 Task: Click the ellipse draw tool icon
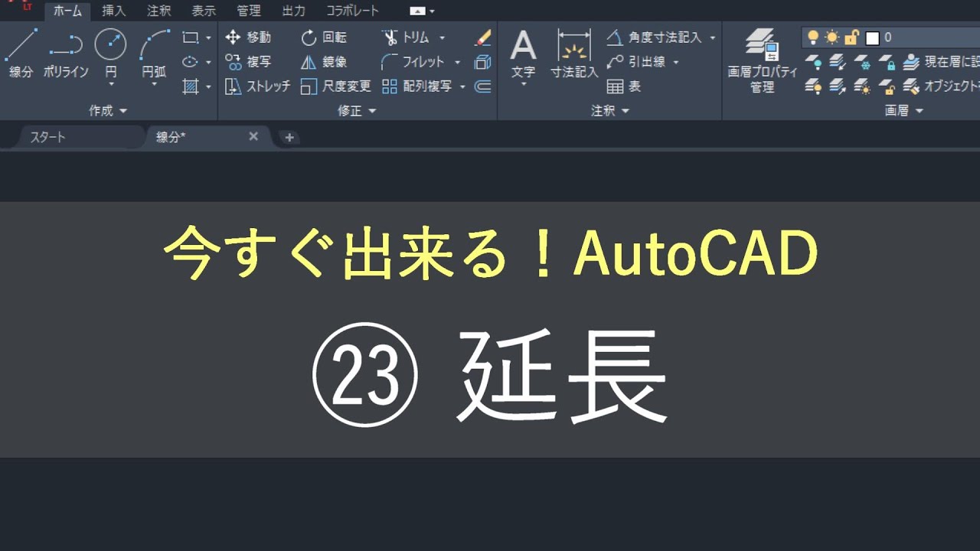[191, 62]
